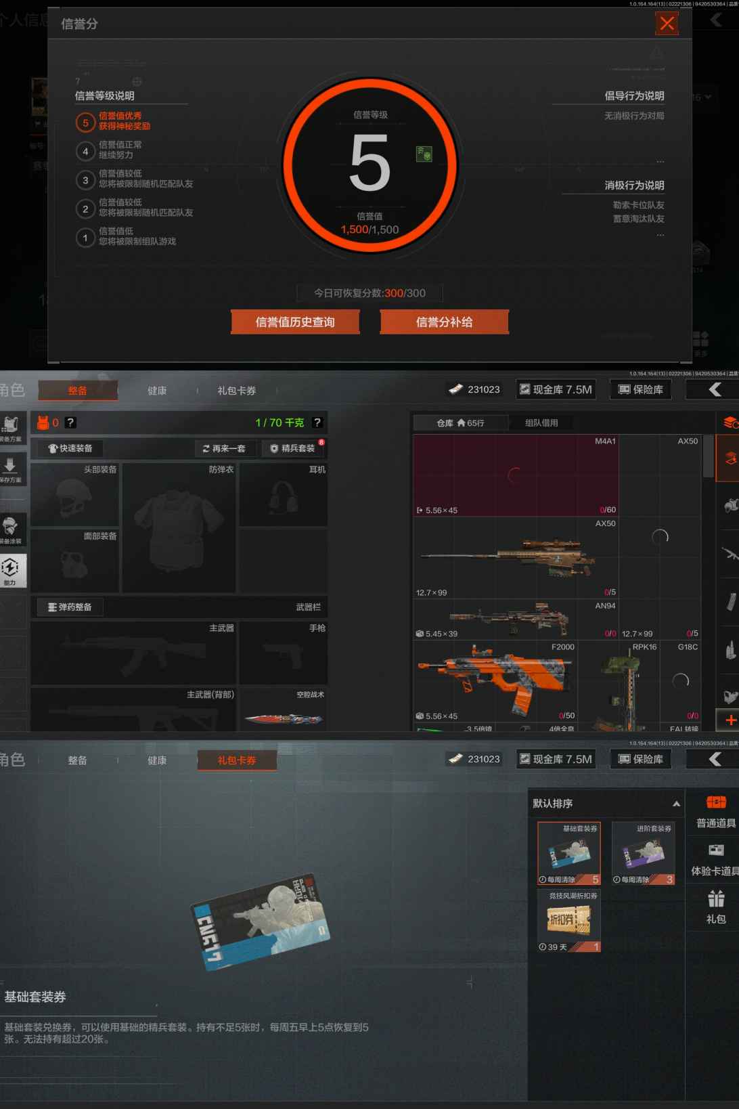Click the 信誉值历史查询 button

tap(295, 322)
